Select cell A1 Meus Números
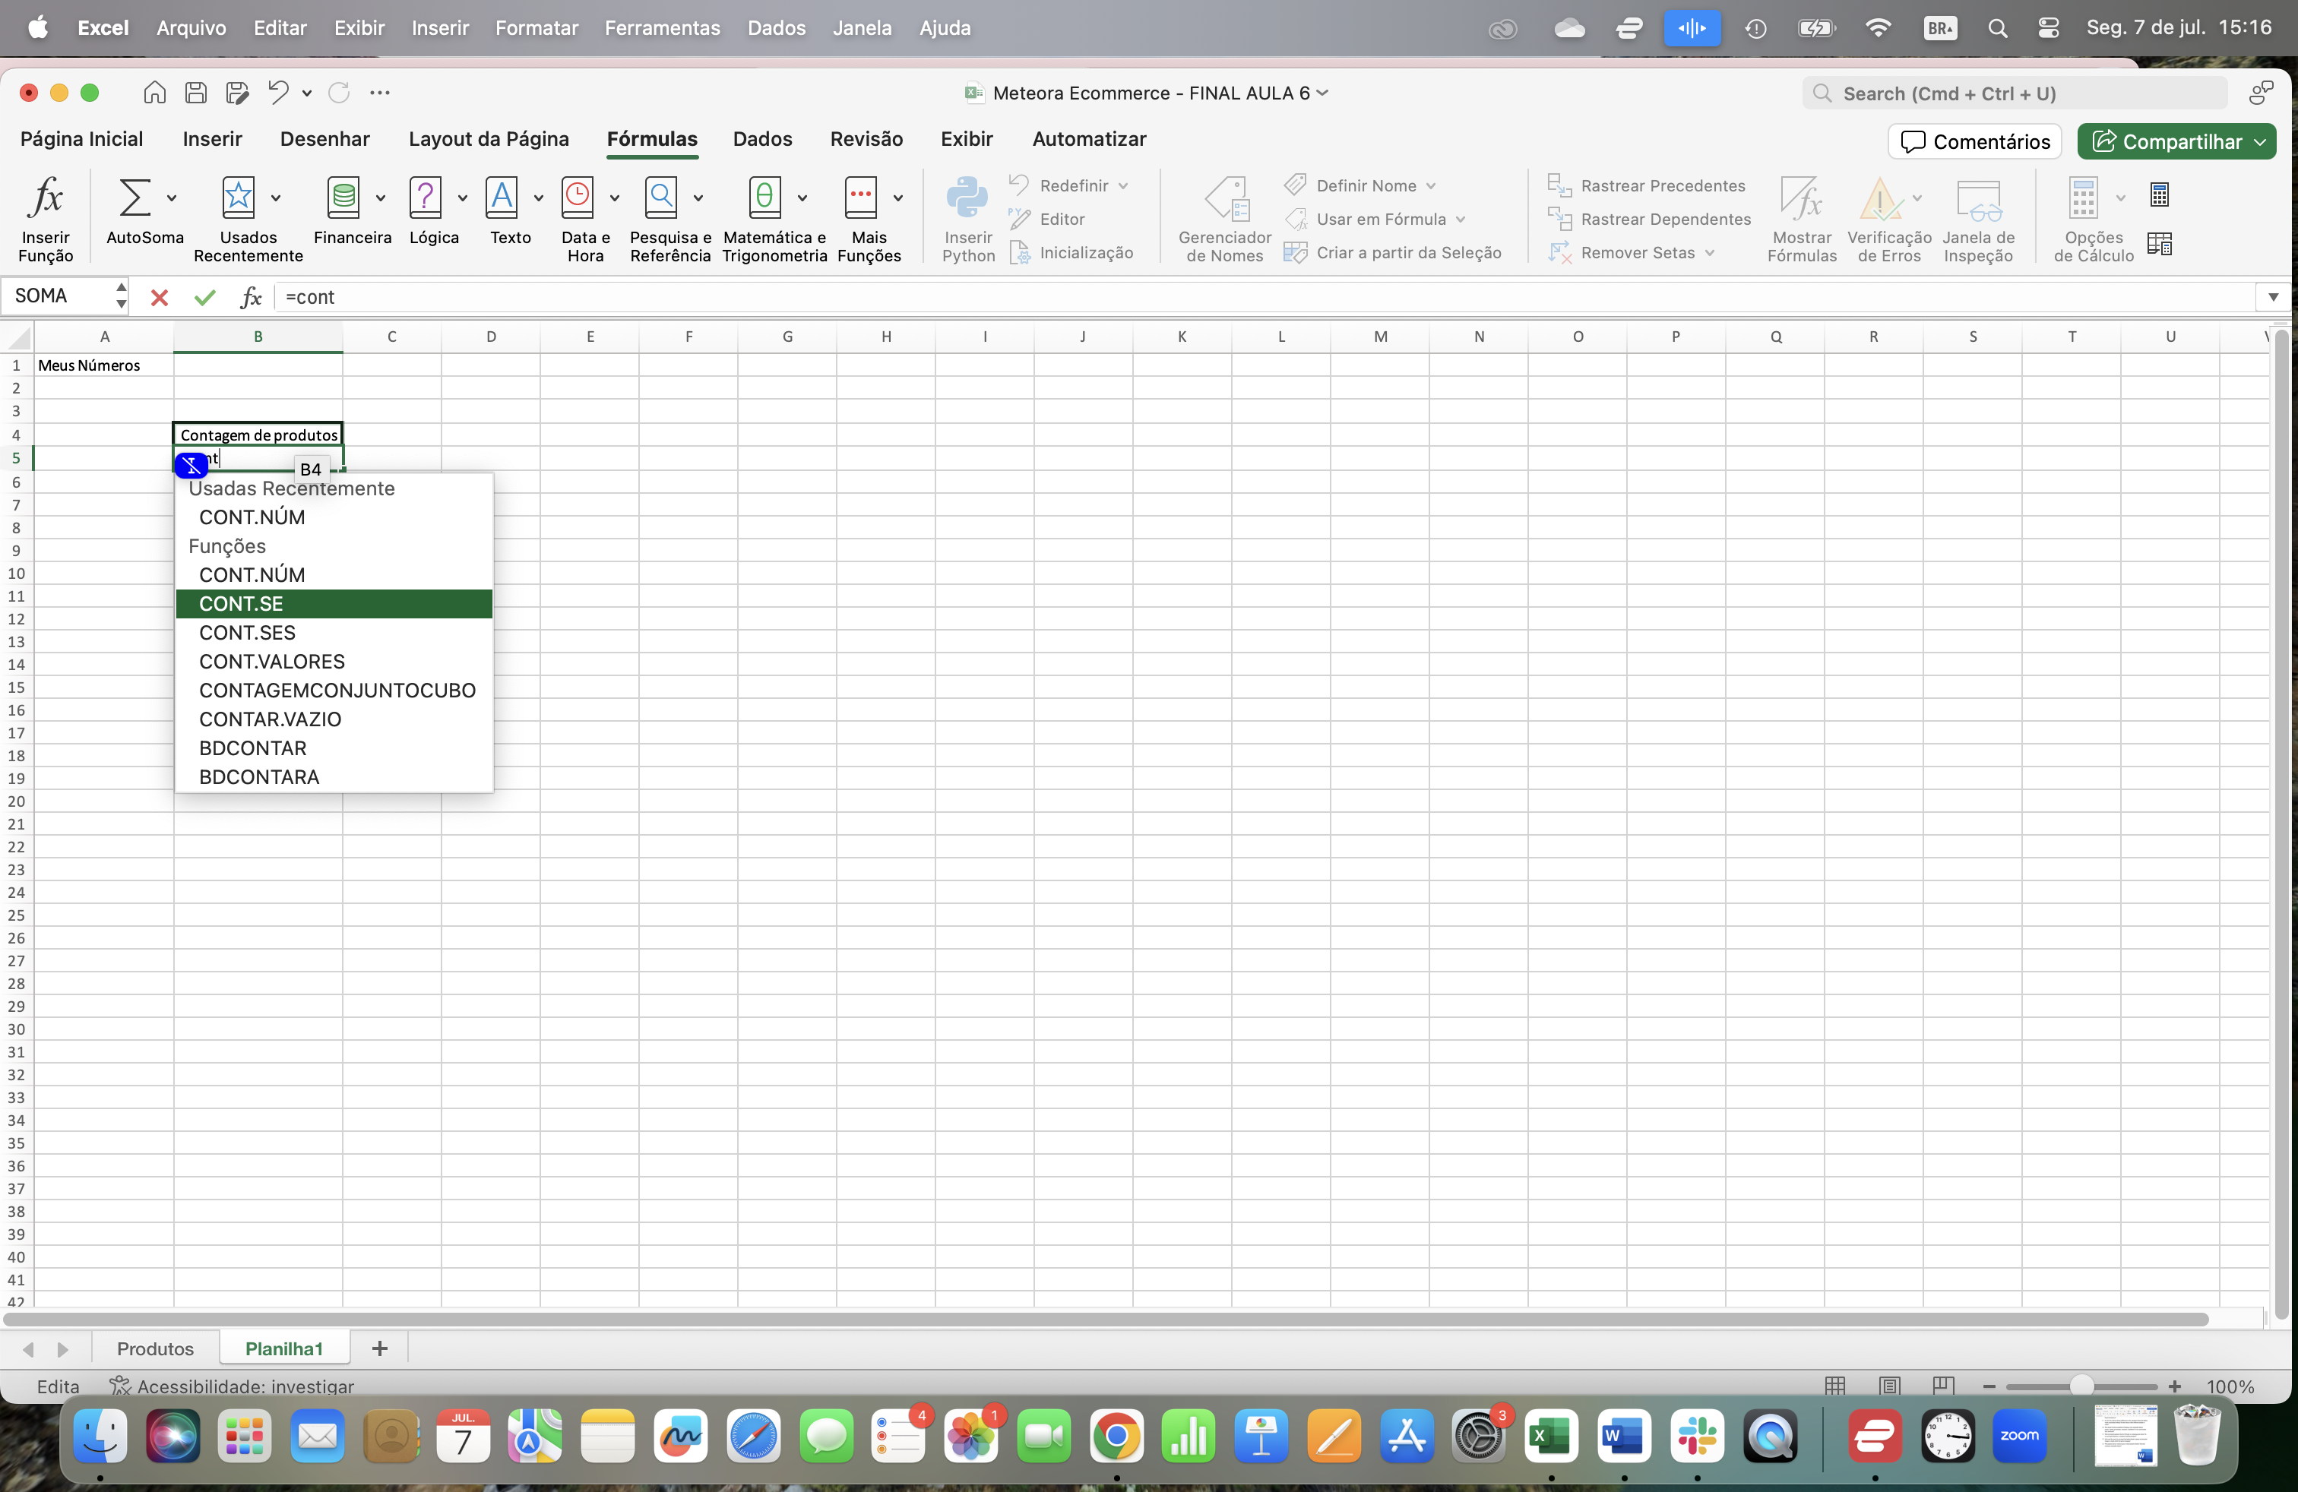 point(104,365)
